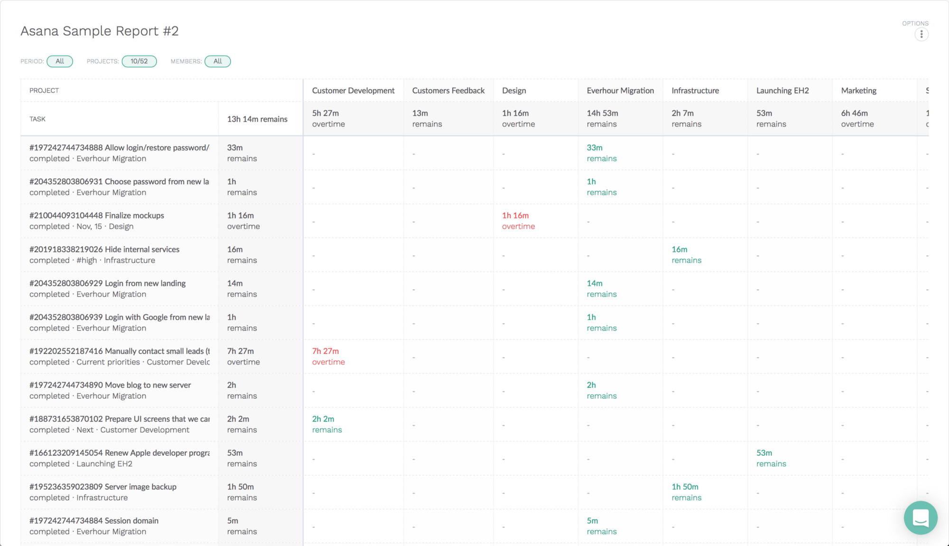
Task: Open the 'Hide internal services' task
Action: coord(141,249)
